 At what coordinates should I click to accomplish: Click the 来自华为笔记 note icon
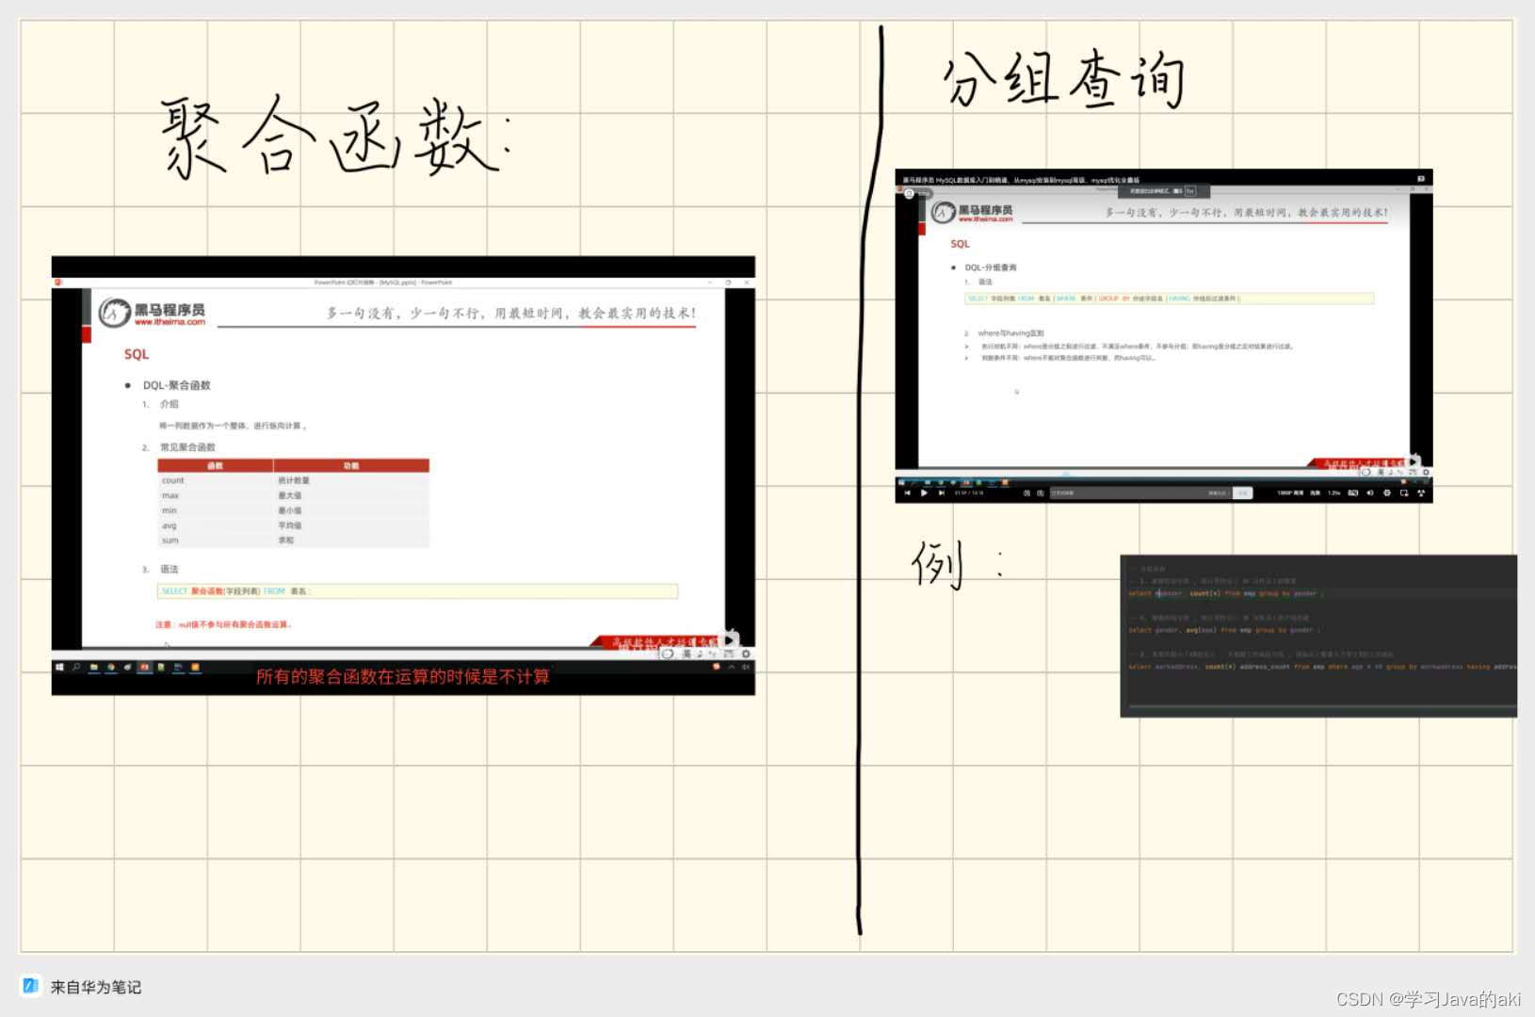pyautogui.click(x=31, y=986)
